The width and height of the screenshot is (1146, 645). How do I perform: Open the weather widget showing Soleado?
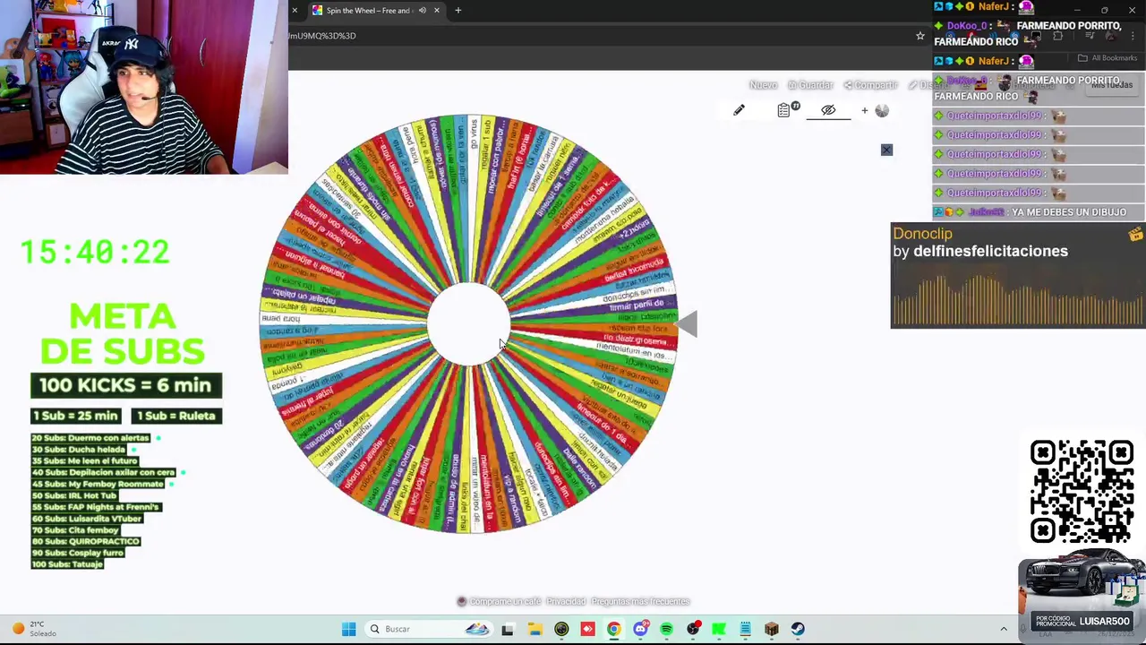pos(34,629)
